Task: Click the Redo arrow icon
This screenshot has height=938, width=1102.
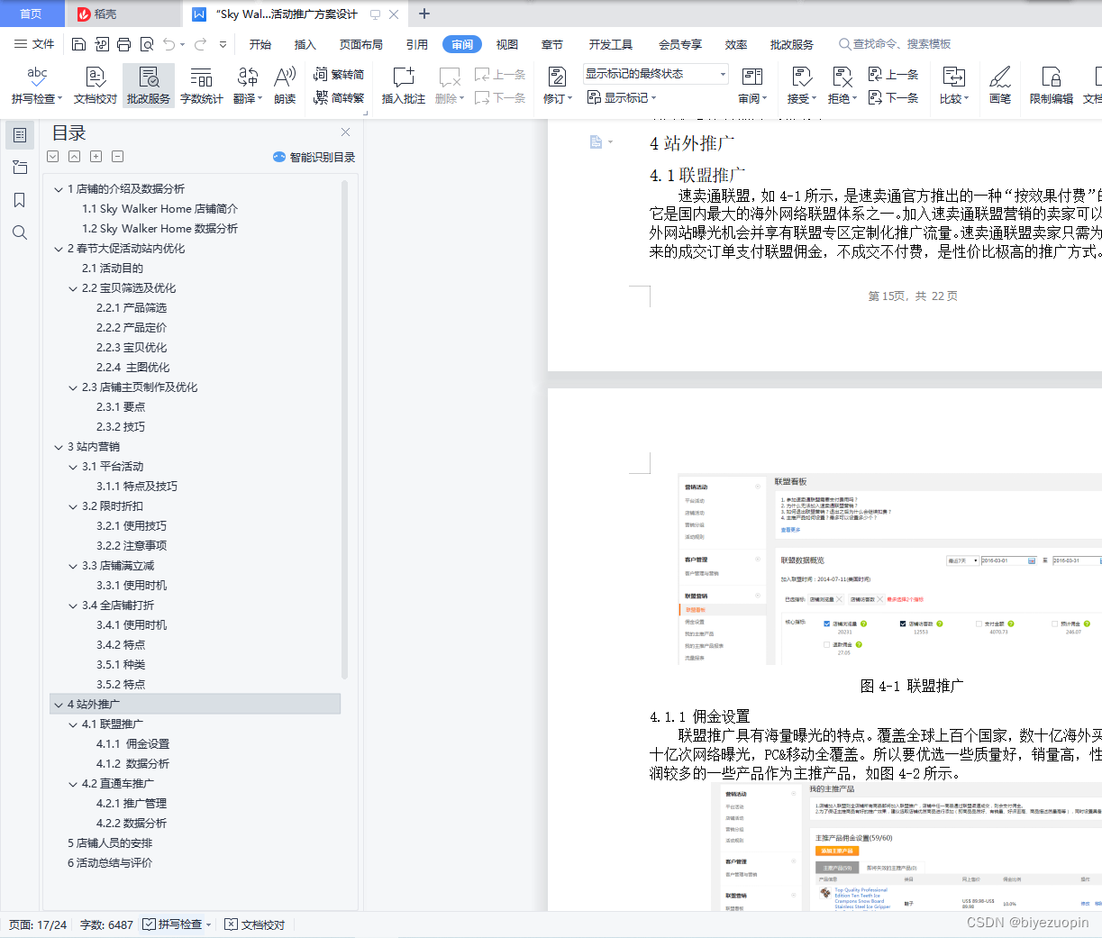Action: 200,44
